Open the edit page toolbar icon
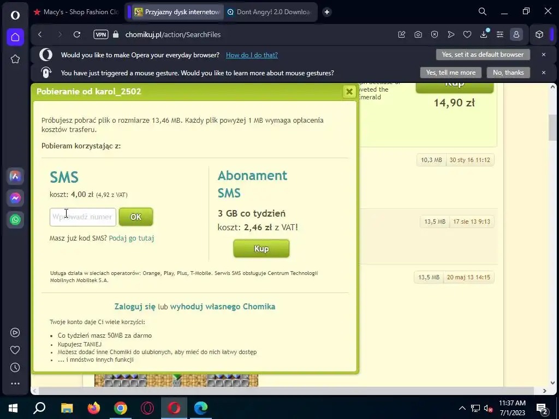Image resolution: width=559 pixels, height=419 pixels. click(x=402, y=34)
